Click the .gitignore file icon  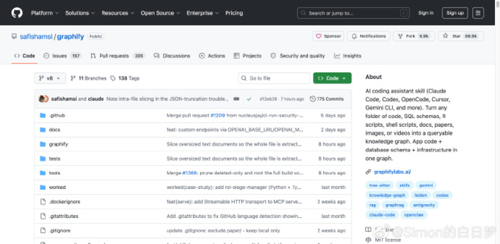point(43,230)
